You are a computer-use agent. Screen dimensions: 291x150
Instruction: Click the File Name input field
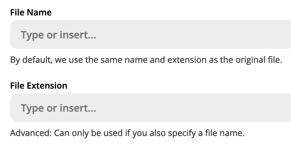[x=151, y=34]
